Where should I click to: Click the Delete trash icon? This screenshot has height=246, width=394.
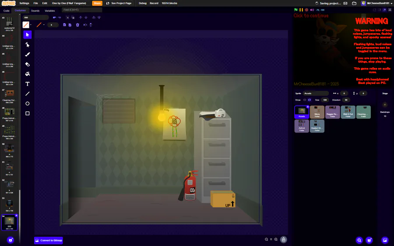77,25
